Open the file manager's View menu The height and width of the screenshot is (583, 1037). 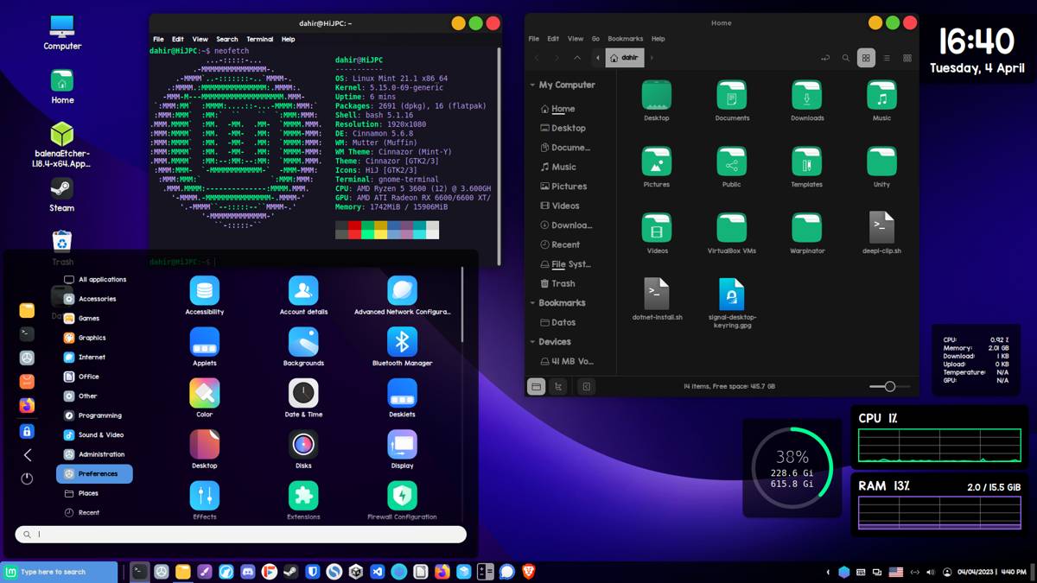click(576, 39)
